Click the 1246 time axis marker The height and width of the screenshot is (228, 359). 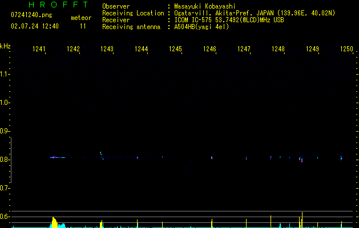[209, 49]
